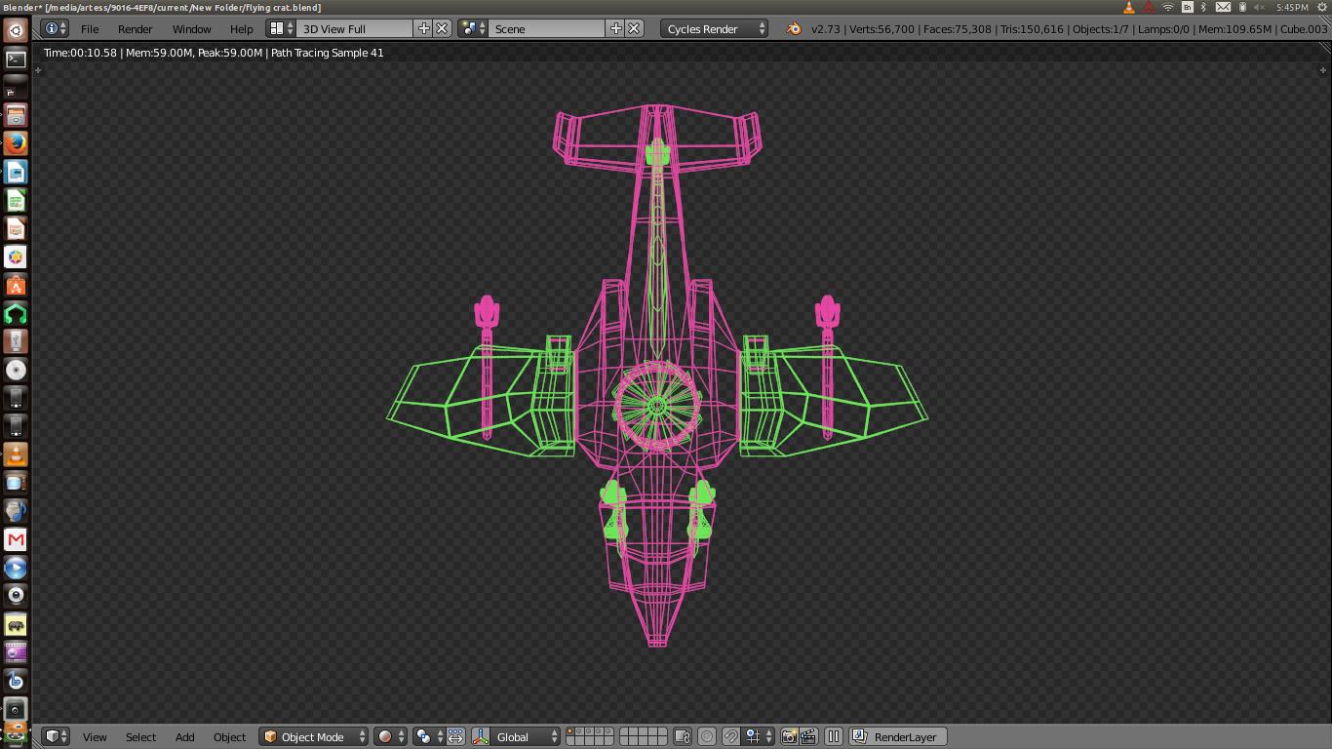Toggle the 3D manipulator widget

(481, 737)
